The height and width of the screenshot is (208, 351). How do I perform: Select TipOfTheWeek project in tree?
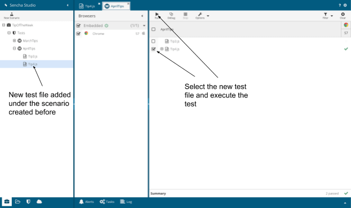[x=22, y=25]
